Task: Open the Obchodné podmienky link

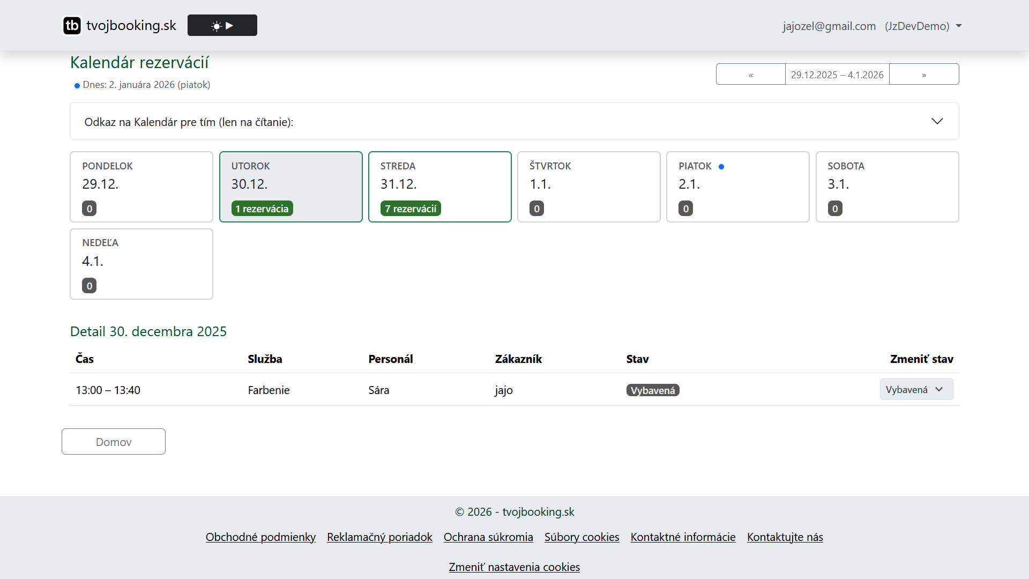Action: 260,537
